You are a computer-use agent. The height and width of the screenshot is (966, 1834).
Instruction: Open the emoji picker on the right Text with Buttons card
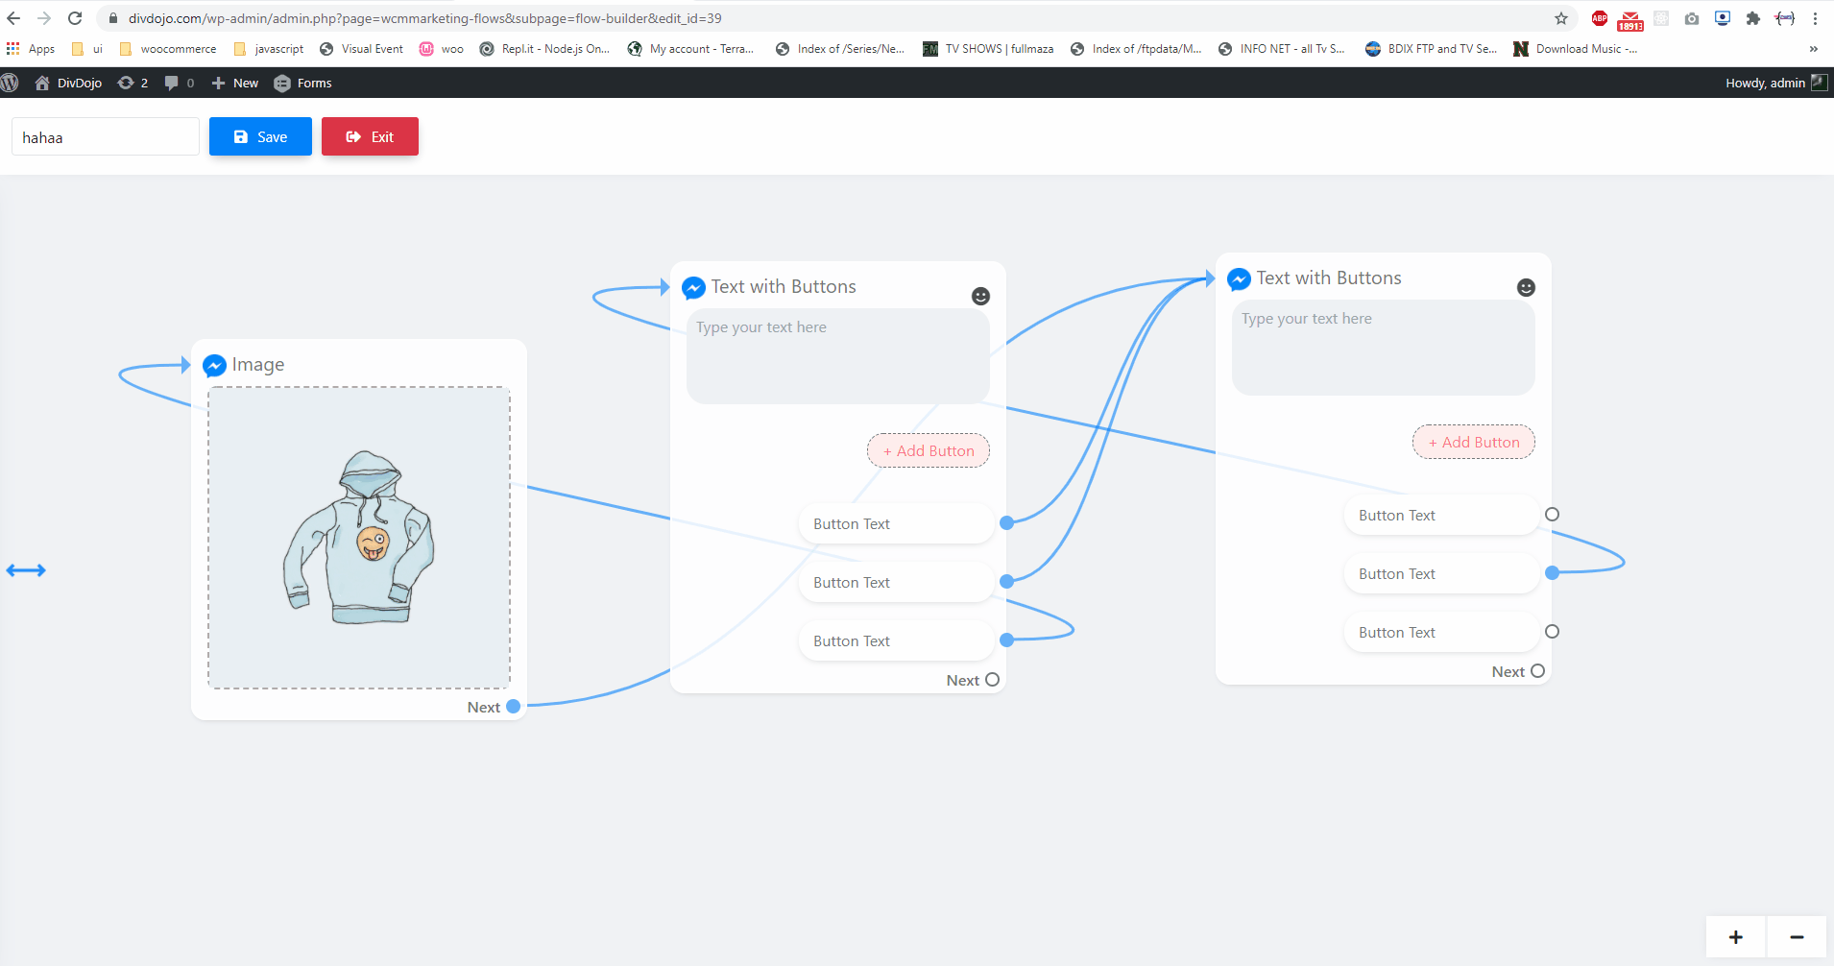click(1525, 286)
